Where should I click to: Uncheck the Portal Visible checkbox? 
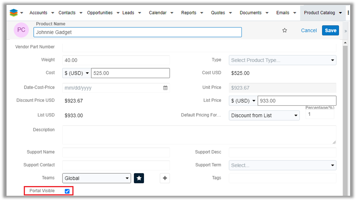coord(67,191)
